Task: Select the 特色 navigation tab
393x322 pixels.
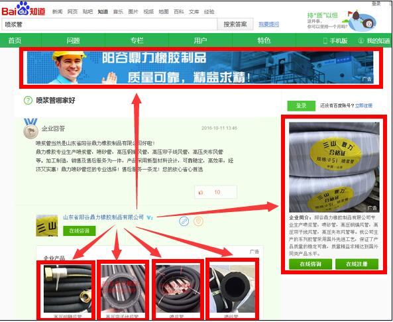Action: pyautogui.click(x=264, y=40)
